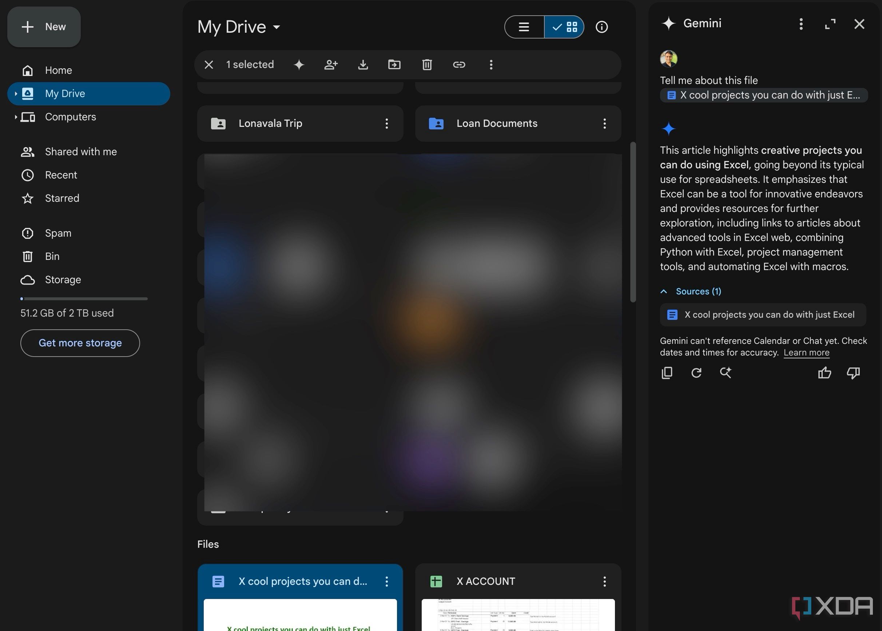Open the Lonavala Trip folder
The height and width of the screenshot is (631, 882).
click(300, 124)
